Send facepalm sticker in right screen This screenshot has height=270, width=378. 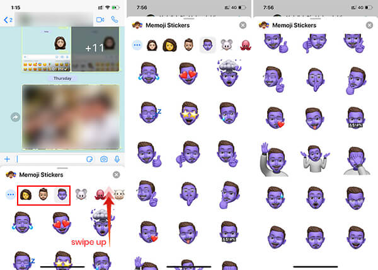357,160
